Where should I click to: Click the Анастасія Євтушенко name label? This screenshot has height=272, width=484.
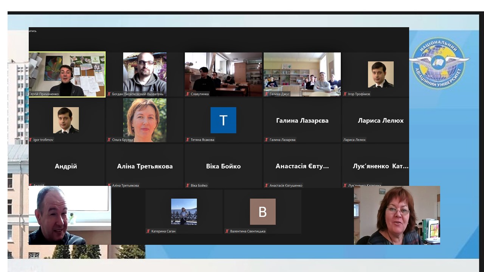tap(286, 185)
